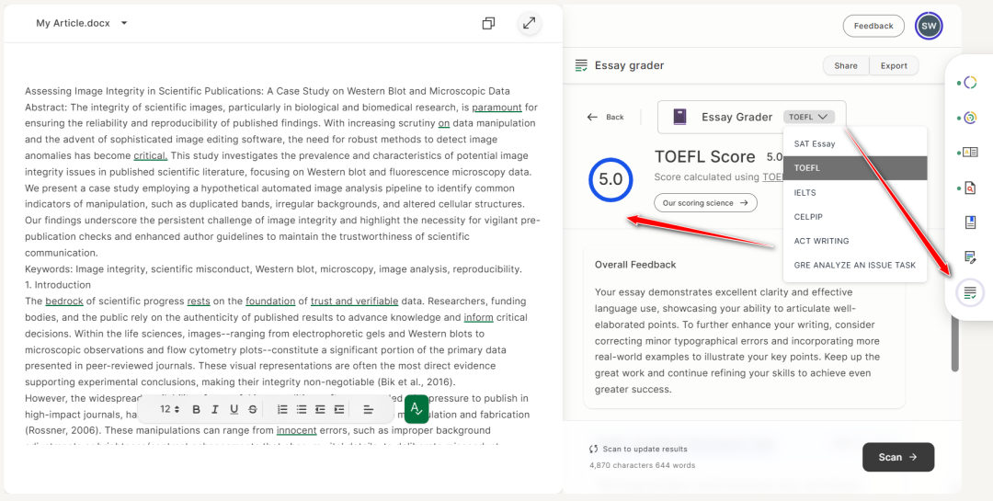993x501 pixels.
Task: Increase paragraph indent
Action: coord(339,409)
